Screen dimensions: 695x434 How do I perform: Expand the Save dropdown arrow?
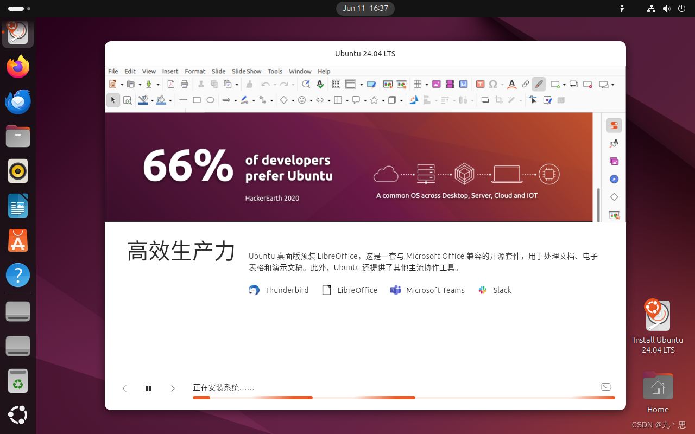click(x=157, y=85)
